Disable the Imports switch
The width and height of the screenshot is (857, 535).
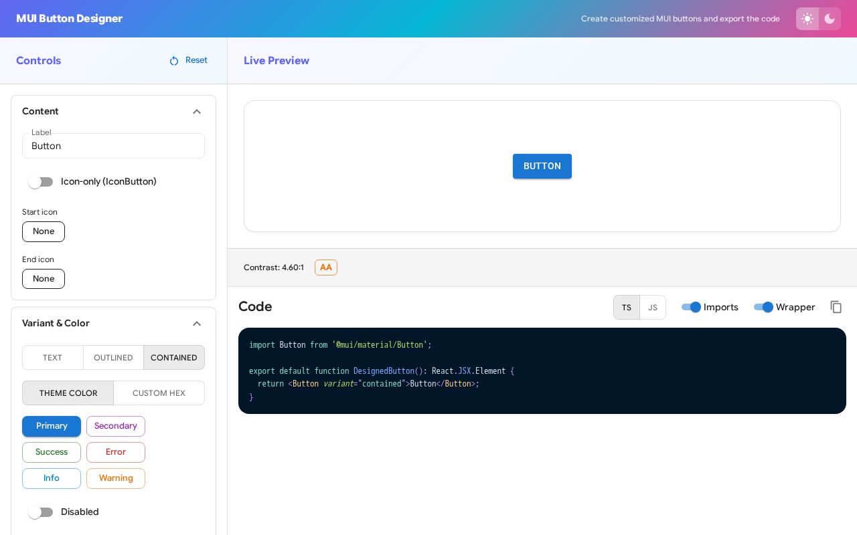tap(691, 307)
